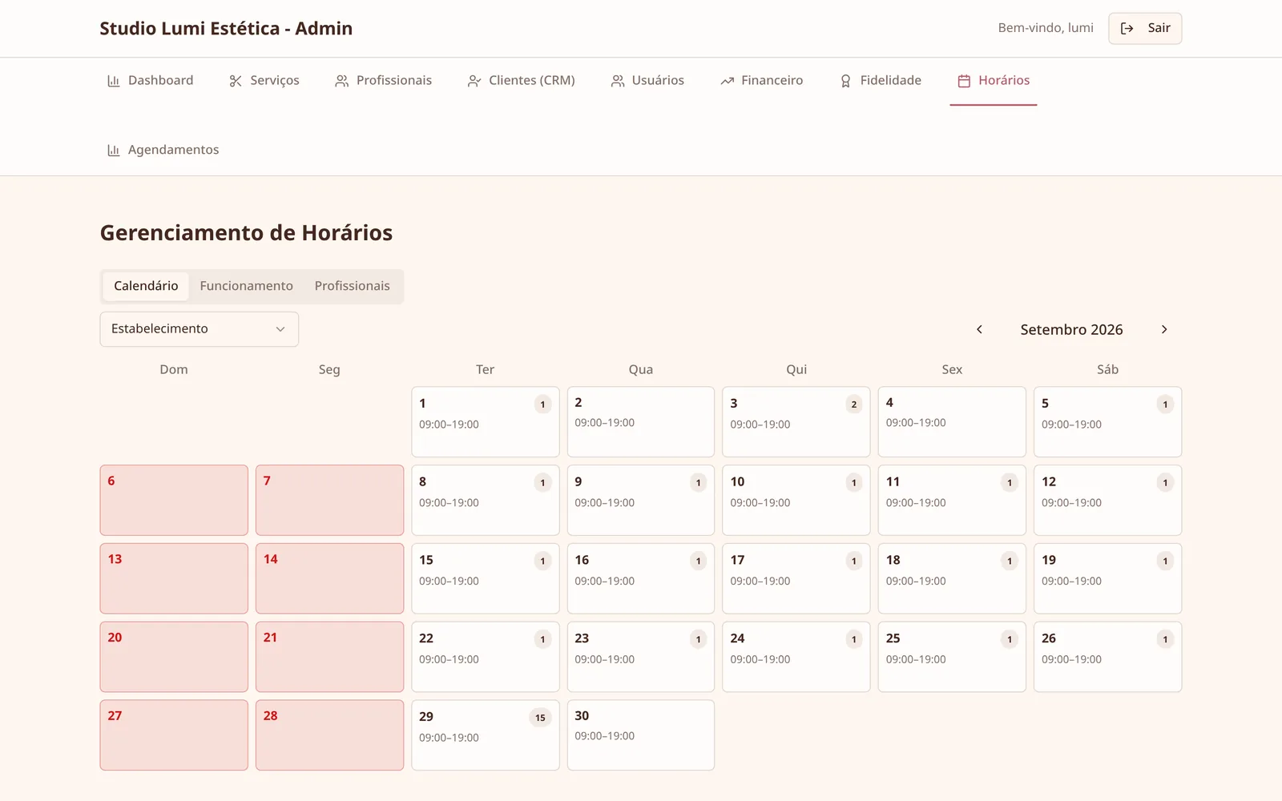Click the badge '2' on day 3
1282x801 pixels.
tap(854, 405)
